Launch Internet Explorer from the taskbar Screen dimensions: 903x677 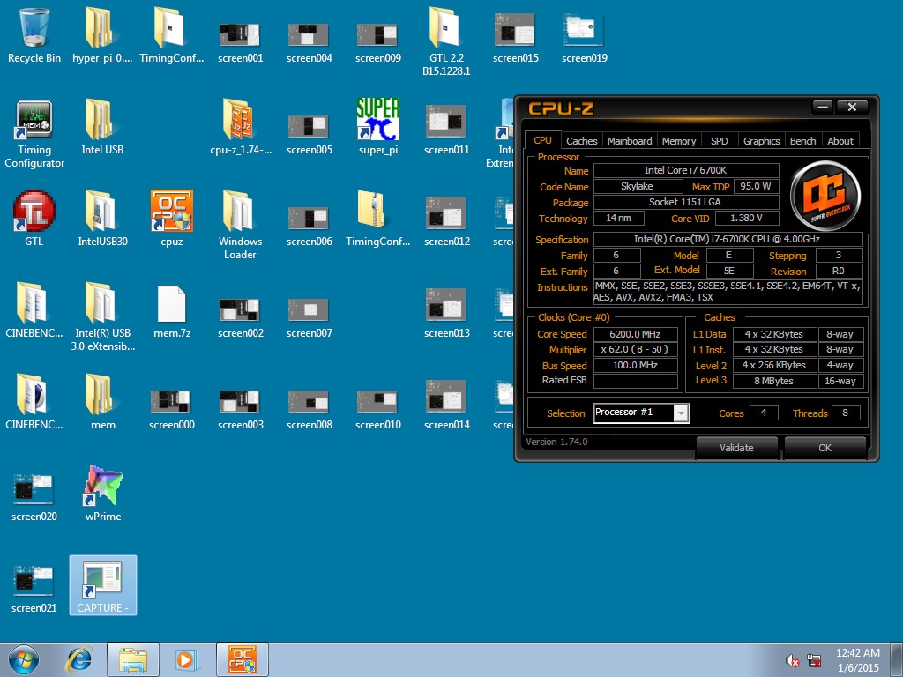coord(78,659)
